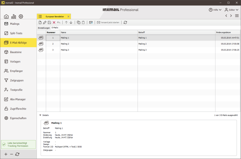Open the Empfänger section

pos(19,71)
